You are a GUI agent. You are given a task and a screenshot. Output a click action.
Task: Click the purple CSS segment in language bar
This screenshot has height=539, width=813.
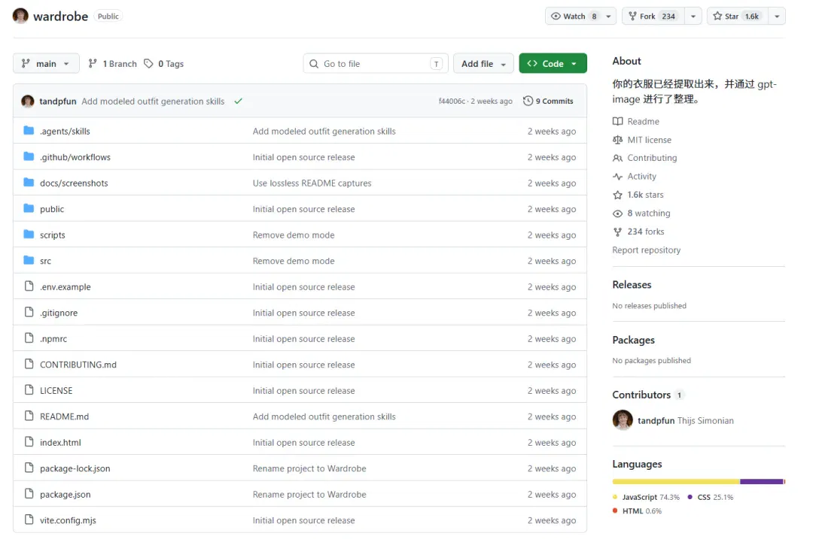click(x=761, y=482)
